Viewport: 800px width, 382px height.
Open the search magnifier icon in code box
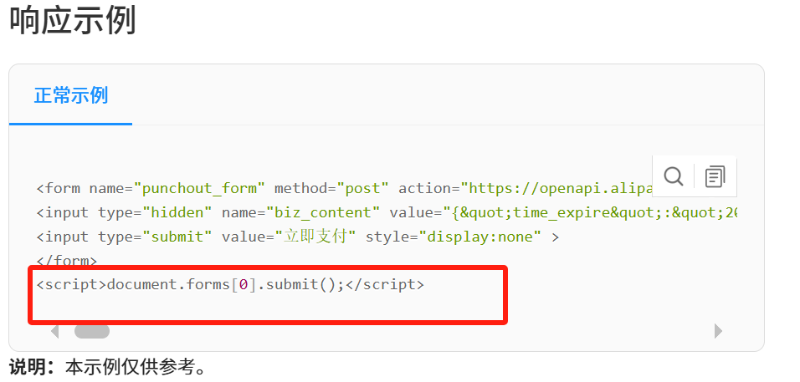pos(674,176)
